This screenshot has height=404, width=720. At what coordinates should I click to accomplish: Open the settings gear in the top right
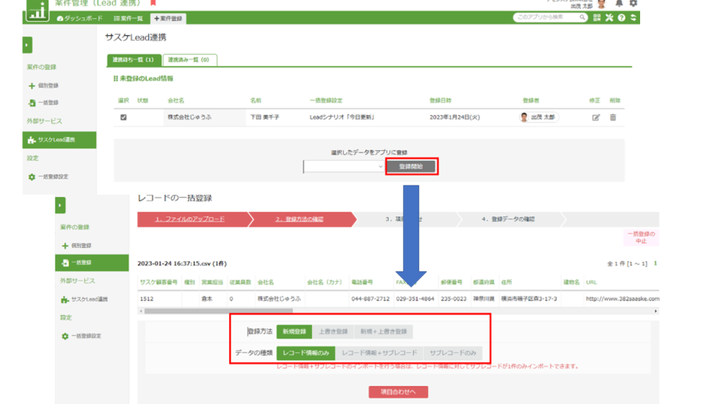634,4
